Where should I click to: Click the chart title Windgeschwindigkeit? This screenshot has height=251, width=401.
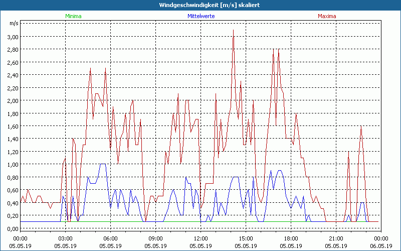pyautogui.click(x=200, y=5)
